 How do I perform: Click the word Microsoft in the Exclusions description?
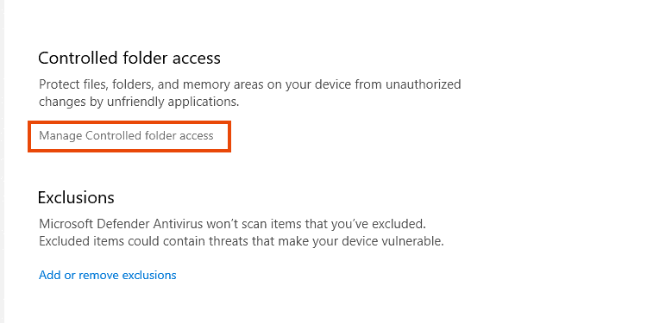(x=66, y=224)
